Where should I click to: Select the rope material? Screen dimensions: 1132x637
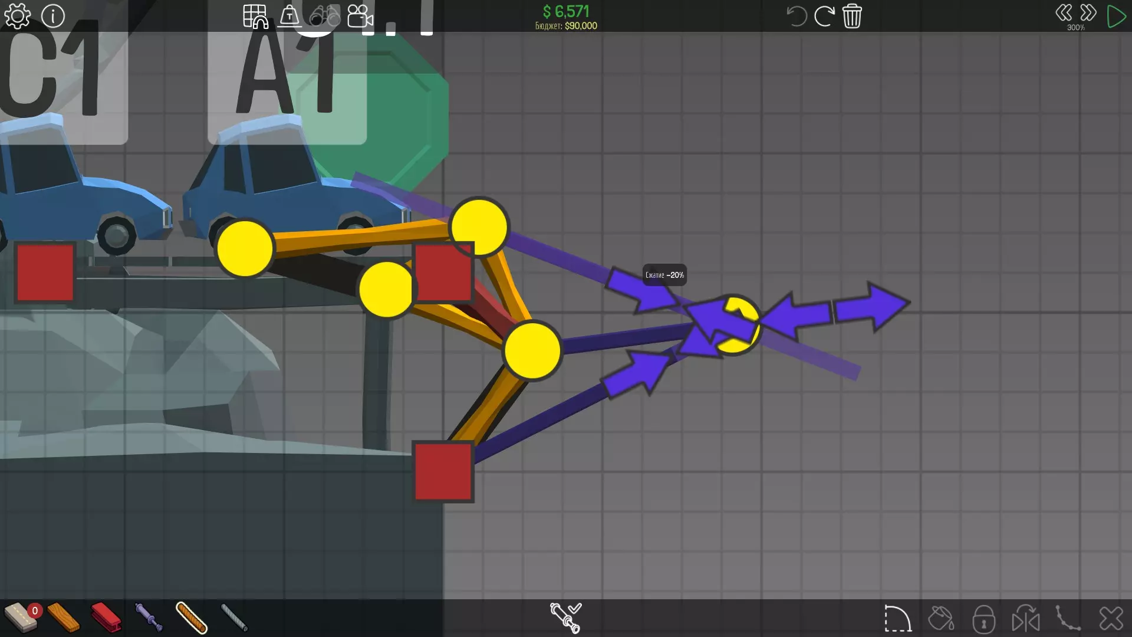point(192,618)
